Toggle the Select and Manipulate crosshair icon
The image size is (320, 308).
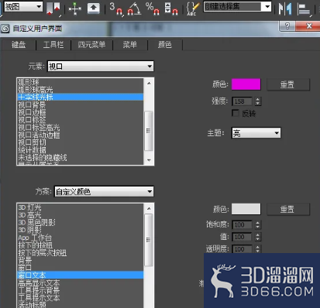(x=74, y=9)
